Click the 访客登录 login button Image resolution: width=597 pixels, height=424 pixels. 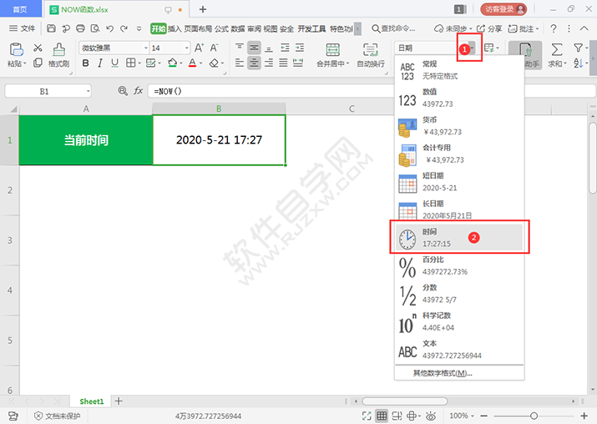[503, 9]
